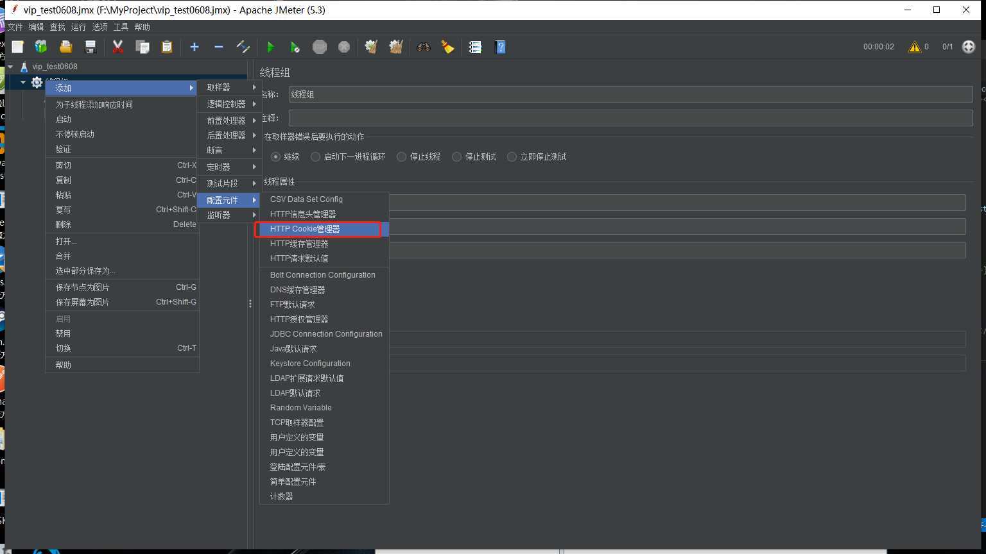
Task: Choose 测试片段 submenu entry
Action: click(x=229, y=183)
